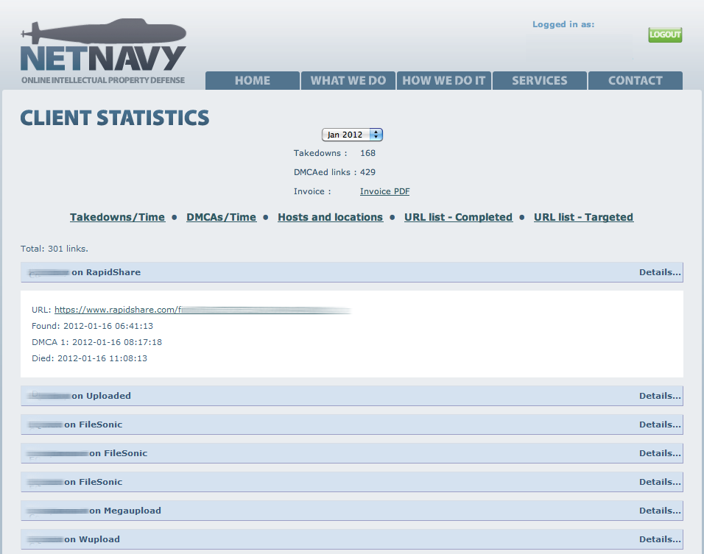
Task: Open the rapidshare.com URL link
Action: point(202,310)
